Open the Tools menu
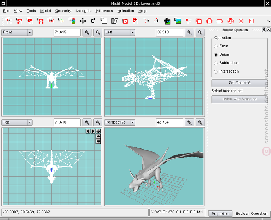 point(31,11)
